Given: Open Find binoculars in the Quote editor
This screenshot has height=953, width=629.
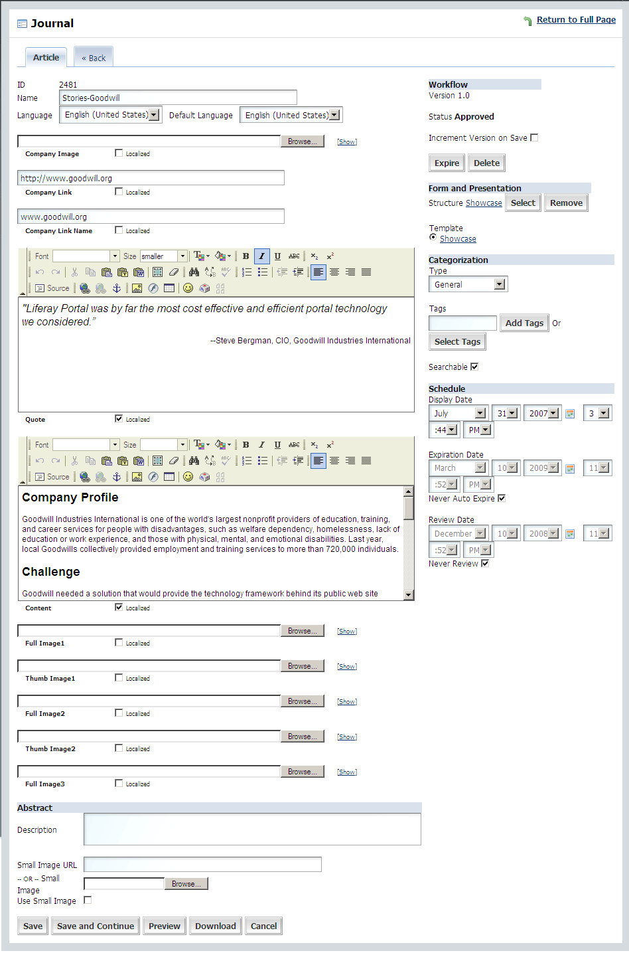Looking at the screenshot, I should pyautogui.click(x=194, y=272).
